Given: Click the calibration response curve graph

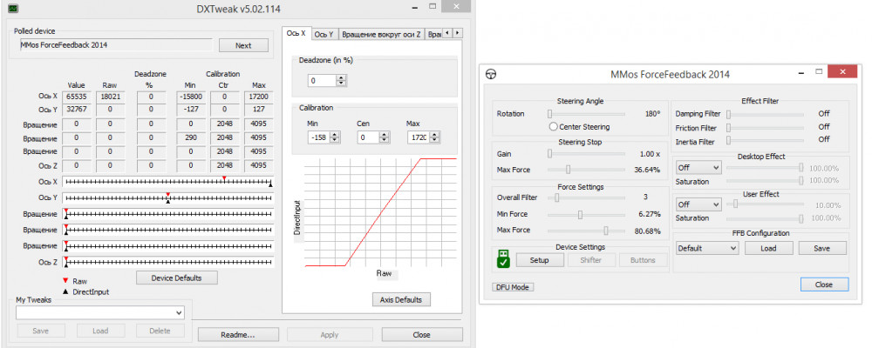Looking at the screenshot, I should pyautogui.click(x=381, y=212).
